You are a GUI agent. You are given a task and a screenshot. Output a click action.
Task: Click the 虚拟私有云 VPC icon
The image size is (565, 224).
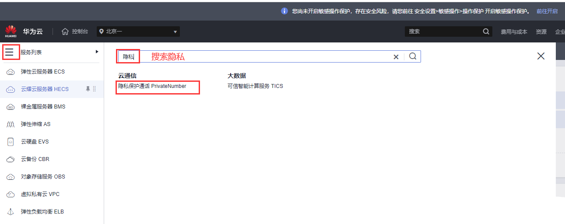click(x=11, y=194)
